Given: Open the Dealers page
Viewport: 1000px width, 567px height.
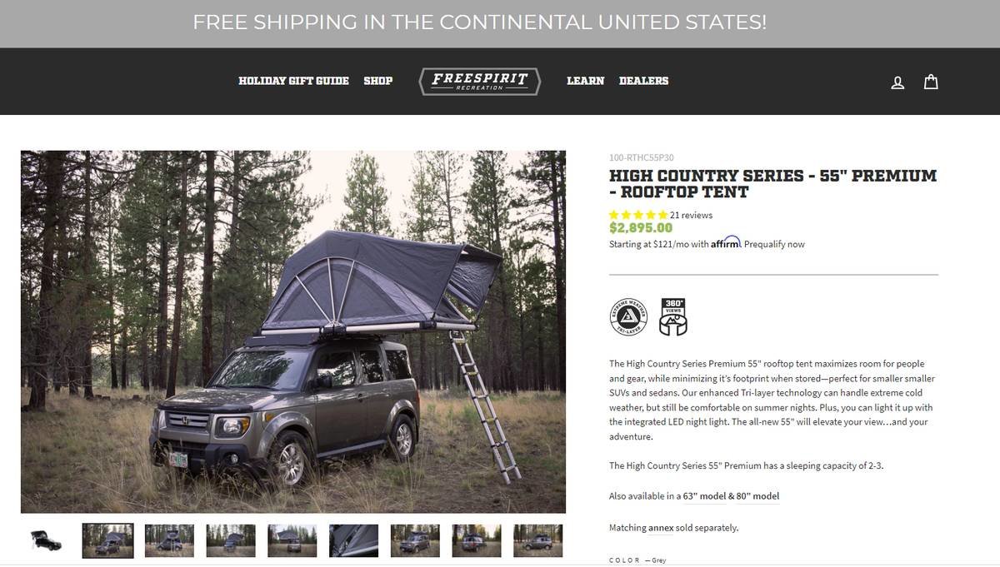Looking at the screenshot, I should (643, 81).
